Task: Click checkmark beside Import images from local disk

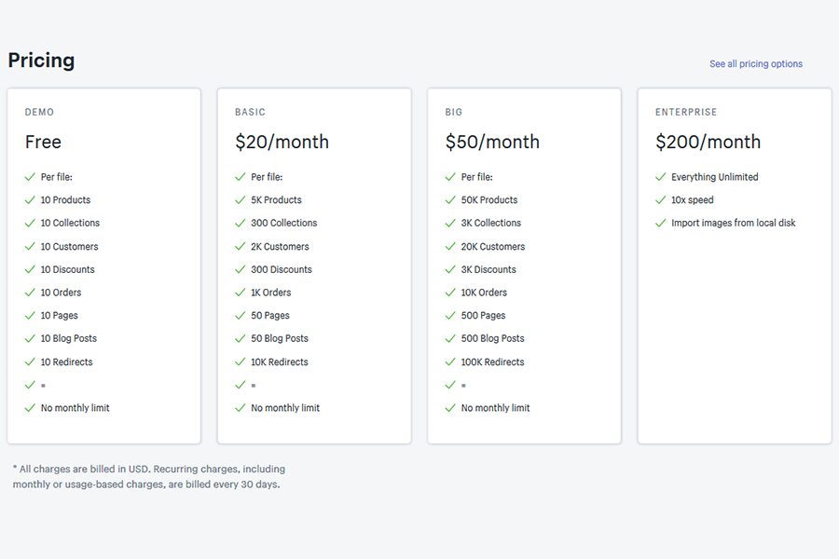Action: tap(661, 223)
